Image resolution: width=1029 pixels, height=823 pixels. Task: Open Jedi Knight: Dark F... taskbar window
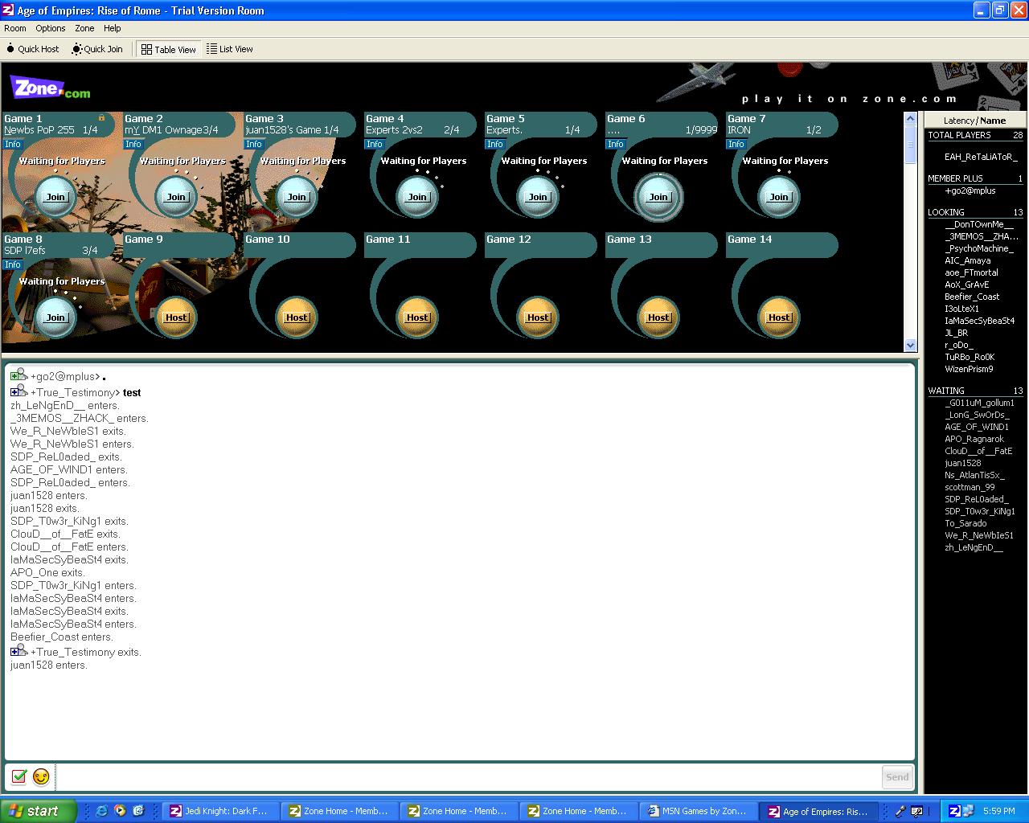pyautogui.click(x=219, y=811)
